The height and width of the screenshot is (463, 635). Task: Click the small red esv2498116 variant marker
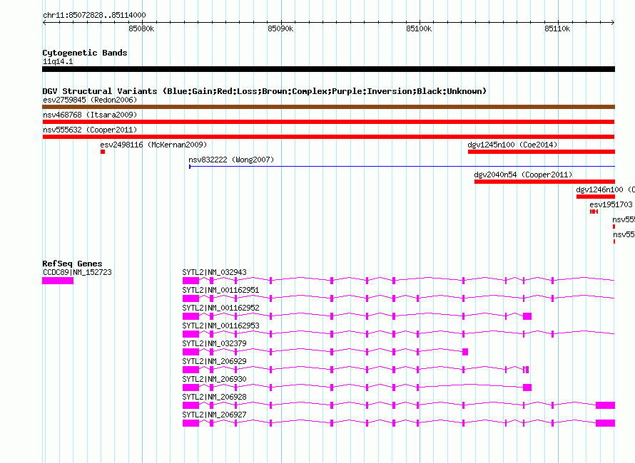[103, 152]
